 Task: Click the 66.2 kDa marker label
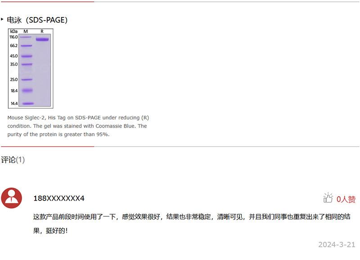click(14, 46)
